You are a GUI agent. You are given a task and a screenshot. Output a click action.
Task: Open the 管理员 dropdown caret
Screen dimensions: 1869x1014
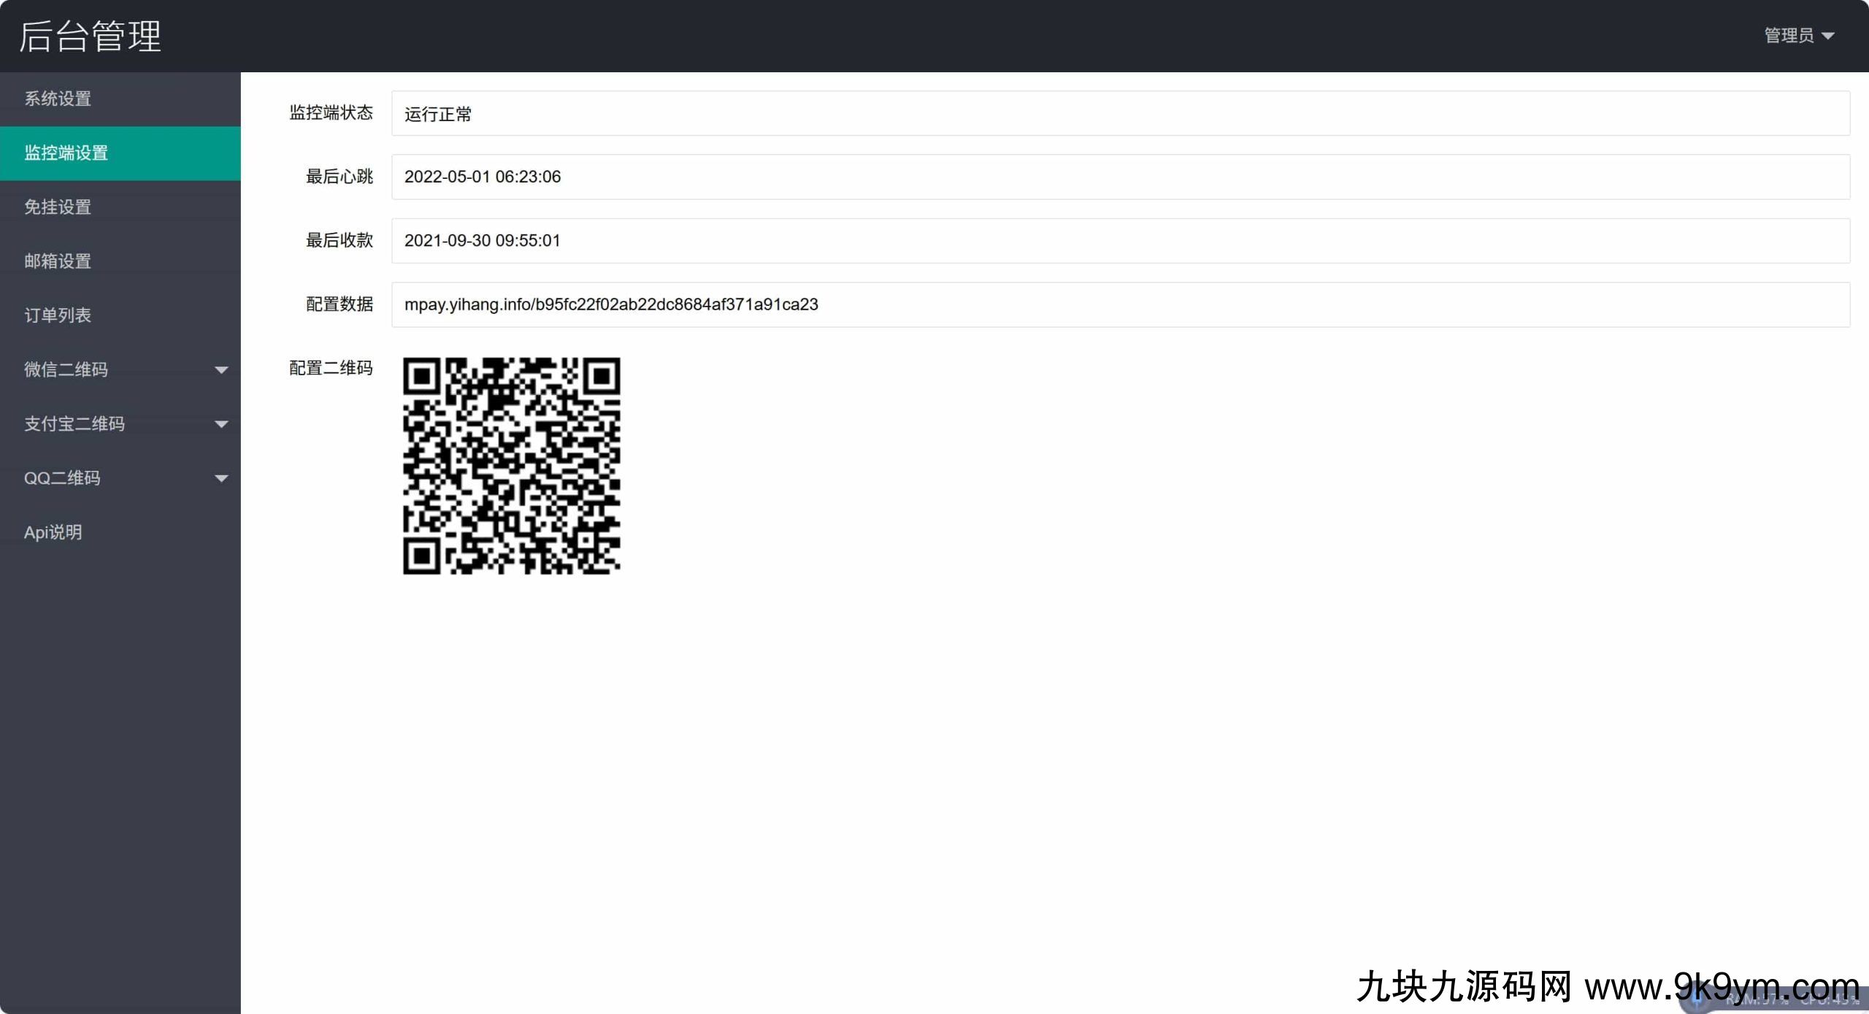tap(1828, 36)
